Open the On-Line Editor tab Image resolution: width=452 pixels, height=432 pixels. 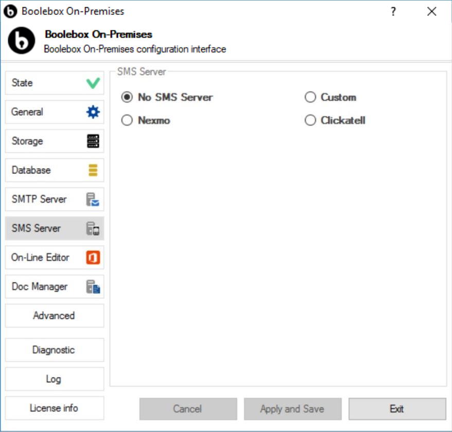click(x=55, y=258)
